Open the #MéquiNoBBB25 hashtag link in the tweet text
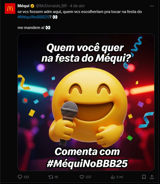 click(x=33, y=17)
